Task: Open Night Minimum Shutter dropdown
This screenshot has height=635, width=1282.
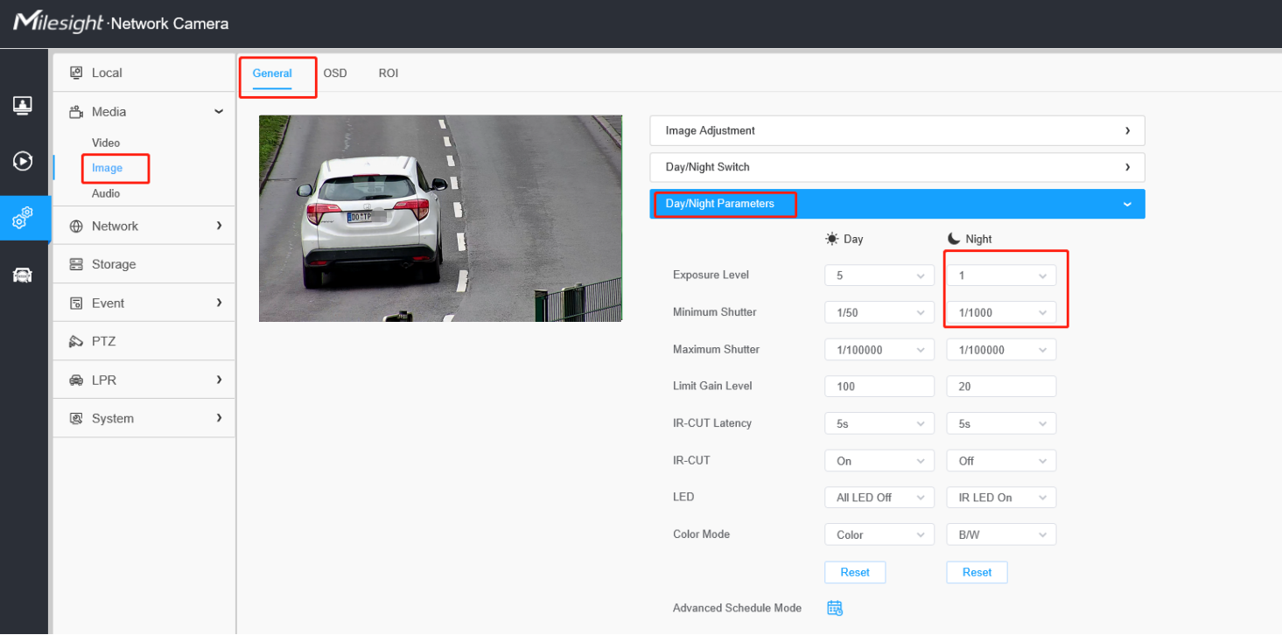Action: point(1001,312)
